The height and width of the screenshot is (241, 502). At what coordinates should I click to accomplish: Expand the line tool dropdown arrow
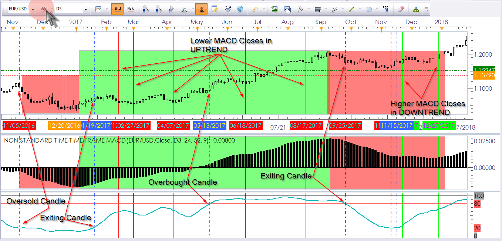(x=360, y=9)
